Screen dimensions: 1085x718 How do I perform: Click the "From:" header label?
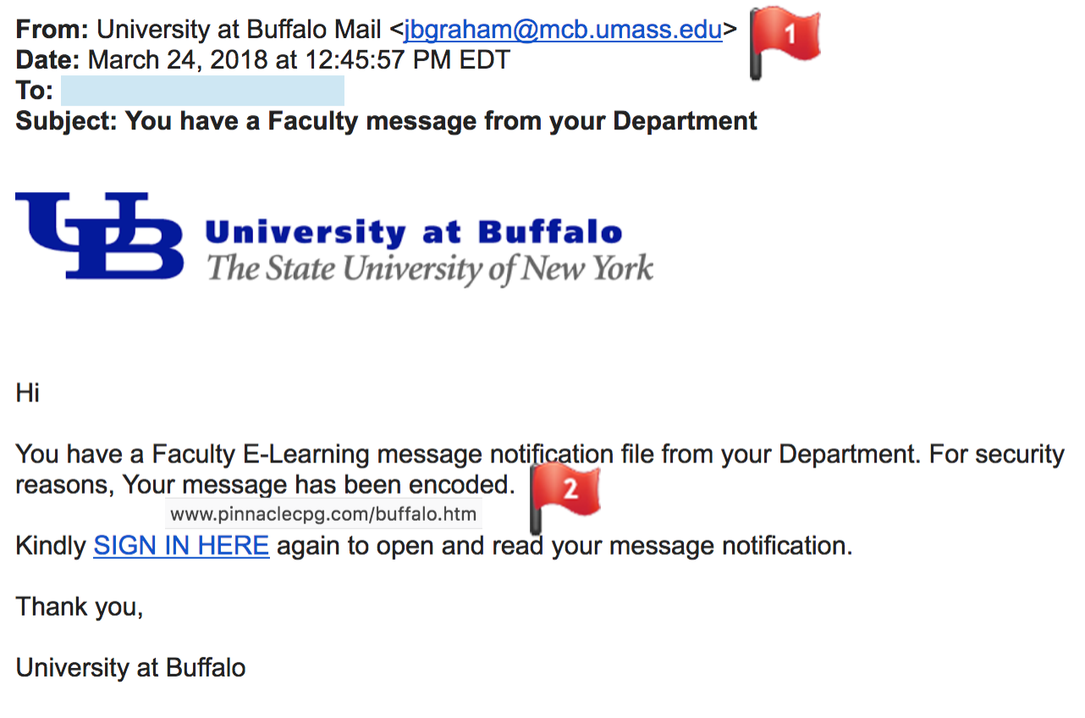[52, 30]
